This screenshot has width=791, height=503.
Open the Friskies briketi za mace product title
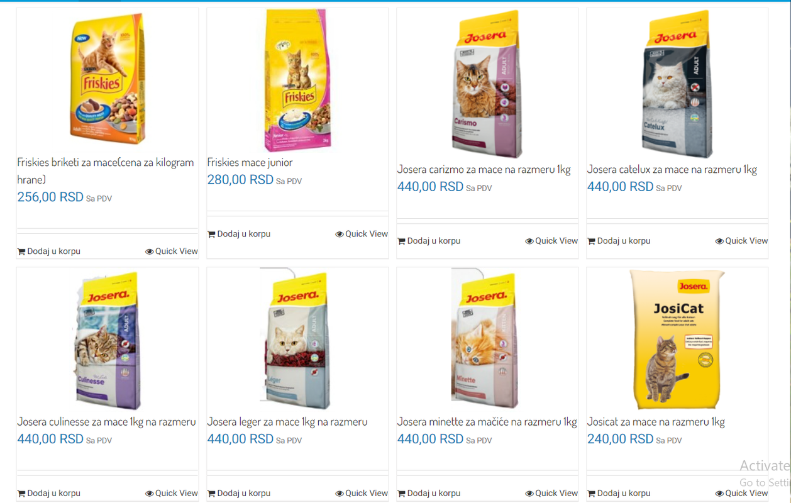pyautogui.click(x=106, y=170)
